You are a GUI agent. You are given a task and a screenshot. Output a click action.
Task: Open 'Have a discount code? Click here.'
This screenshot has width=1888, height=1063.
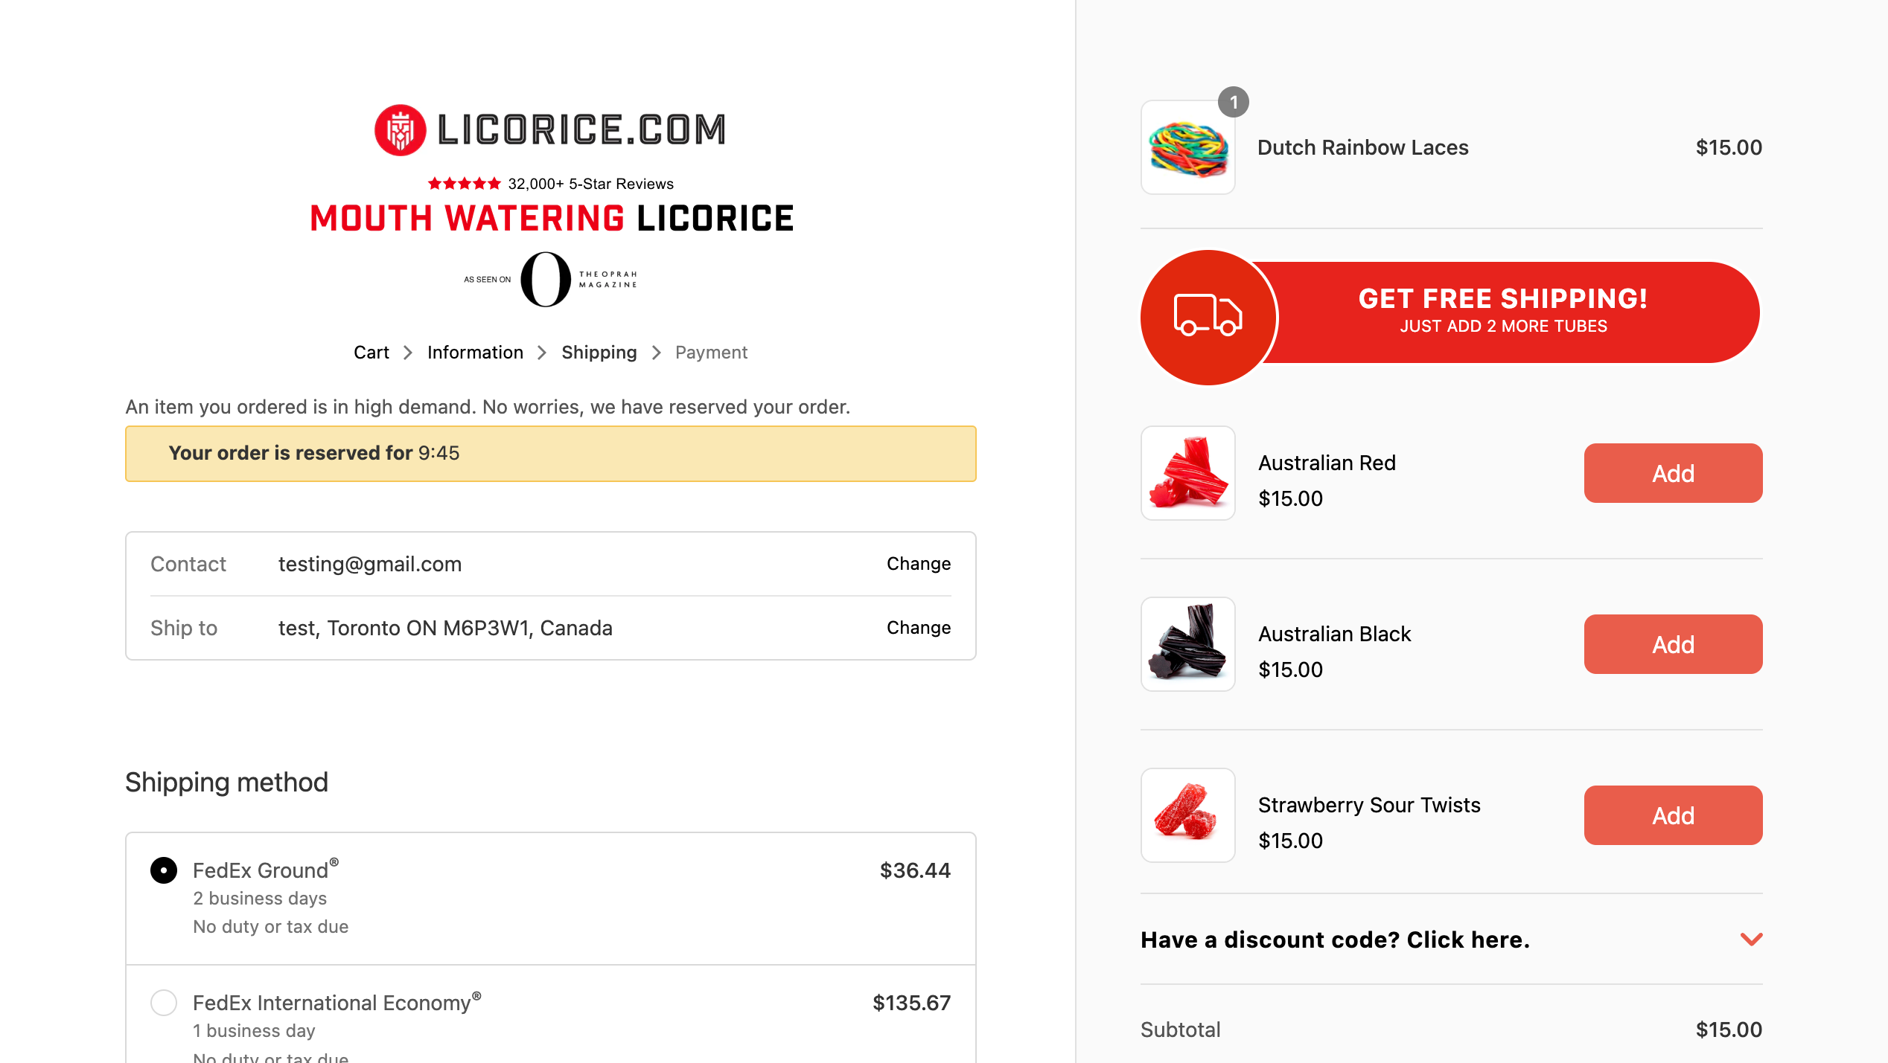click(x=1335, y=940)
